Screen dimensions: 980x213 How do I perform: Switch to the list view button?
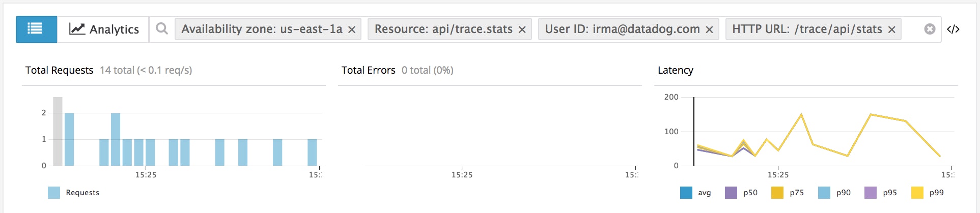(36, 29)
